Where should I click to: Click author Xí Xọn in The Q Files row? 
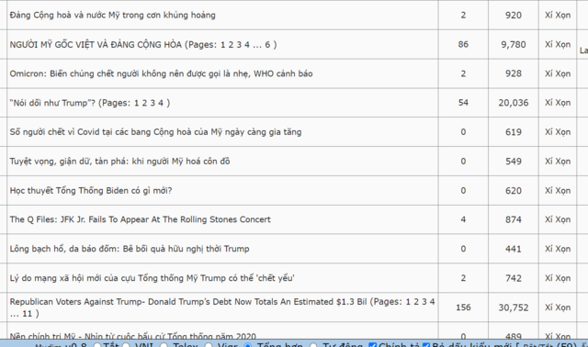click(x=558, y=219)
